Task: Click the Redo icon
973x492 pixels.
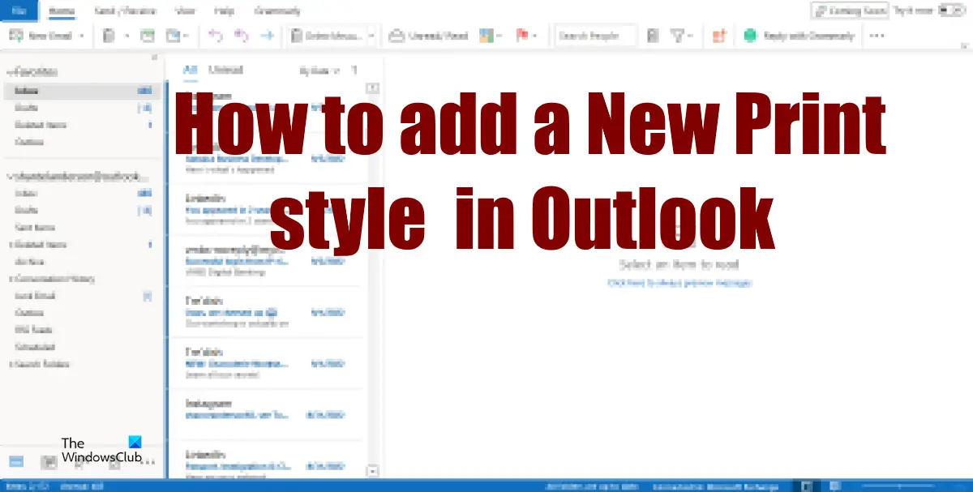Action: coord(240,35)
